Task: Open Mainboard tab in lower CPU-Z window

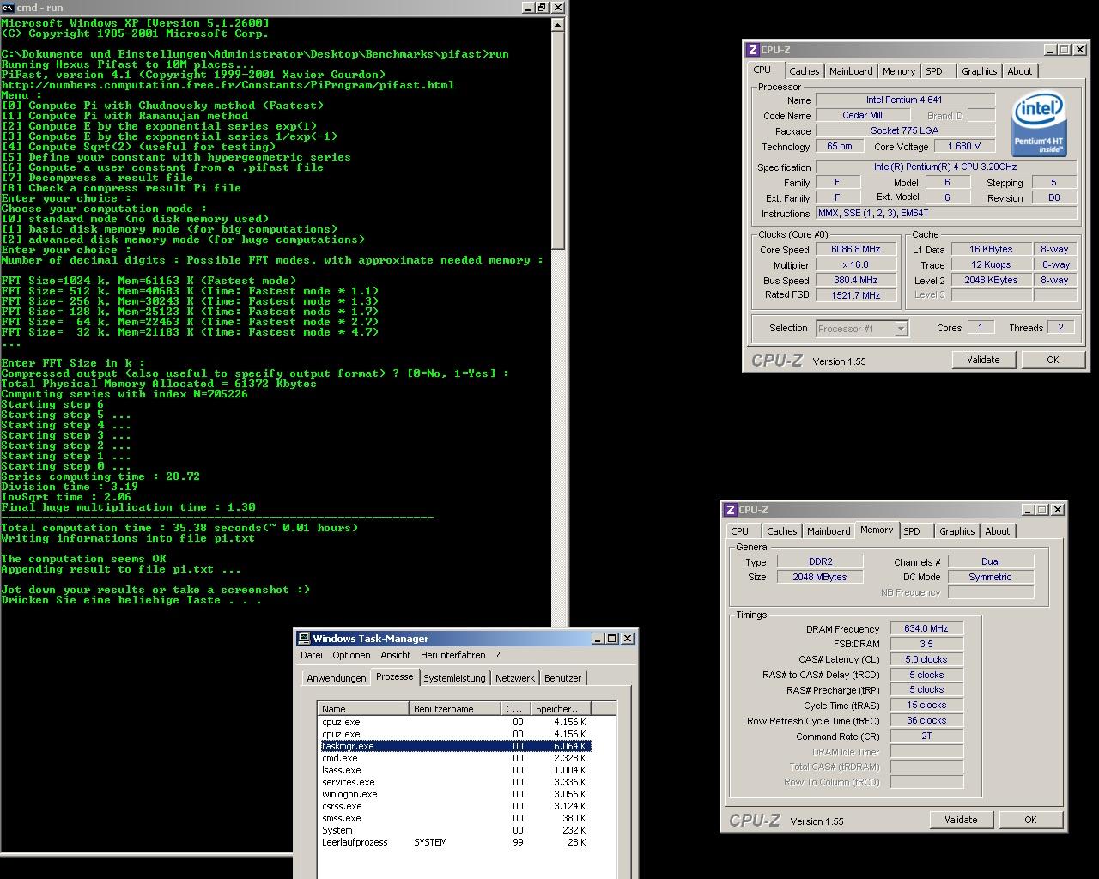Action: pyautogui.click(x=829, y=531)
